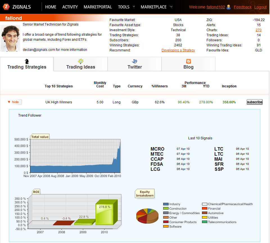Image resolution: width=270 pixels, height=243 pixels.
Task: Open the MARKETPLACE menu
Action: pos(154,7)
